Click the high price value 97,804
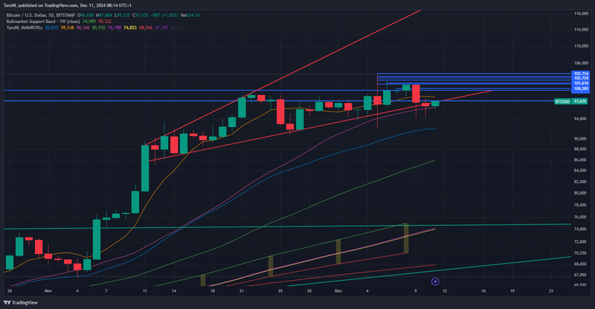595x309 pixels. point(106,15)
